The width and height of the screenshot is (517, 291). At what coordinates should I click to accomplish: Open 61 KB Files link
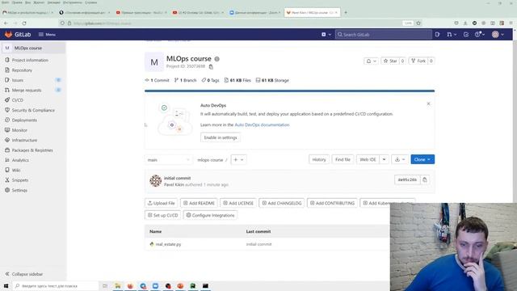[x=237, y=80]
